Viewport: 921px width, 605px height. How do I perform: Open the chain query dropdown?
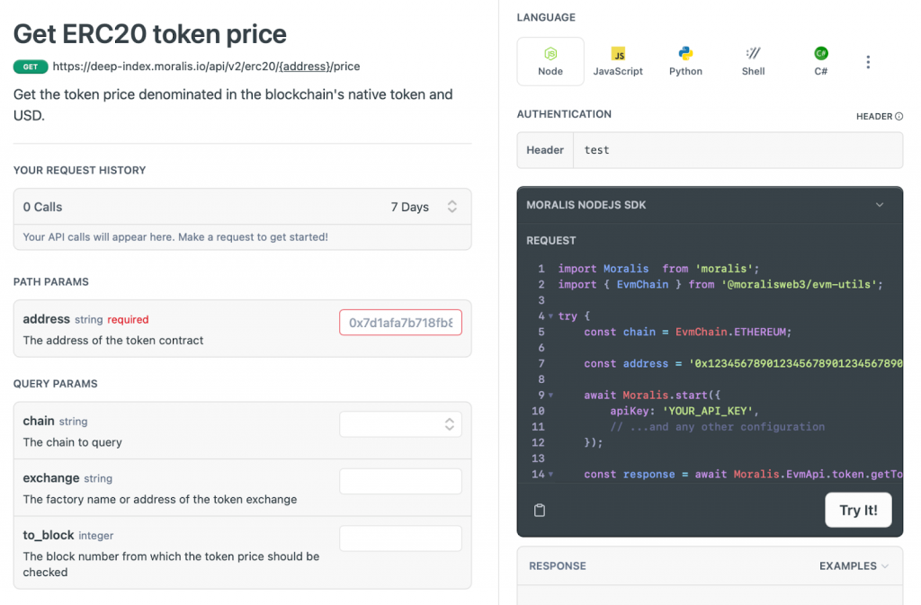[x=400, y=424]
